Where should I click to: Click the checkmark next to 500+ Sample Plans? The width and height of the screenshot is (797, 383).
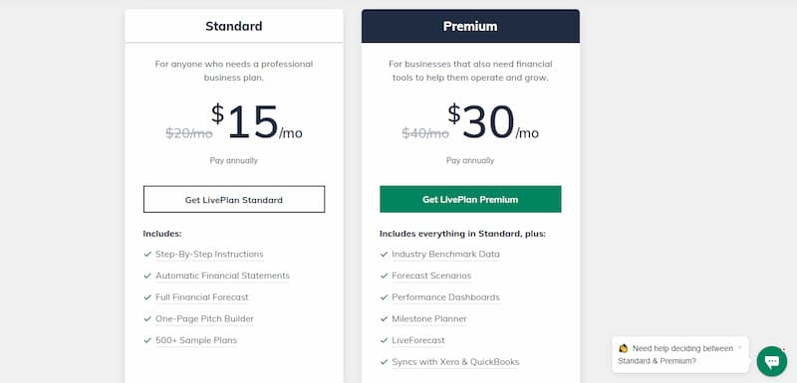click(x=147, y=340)
